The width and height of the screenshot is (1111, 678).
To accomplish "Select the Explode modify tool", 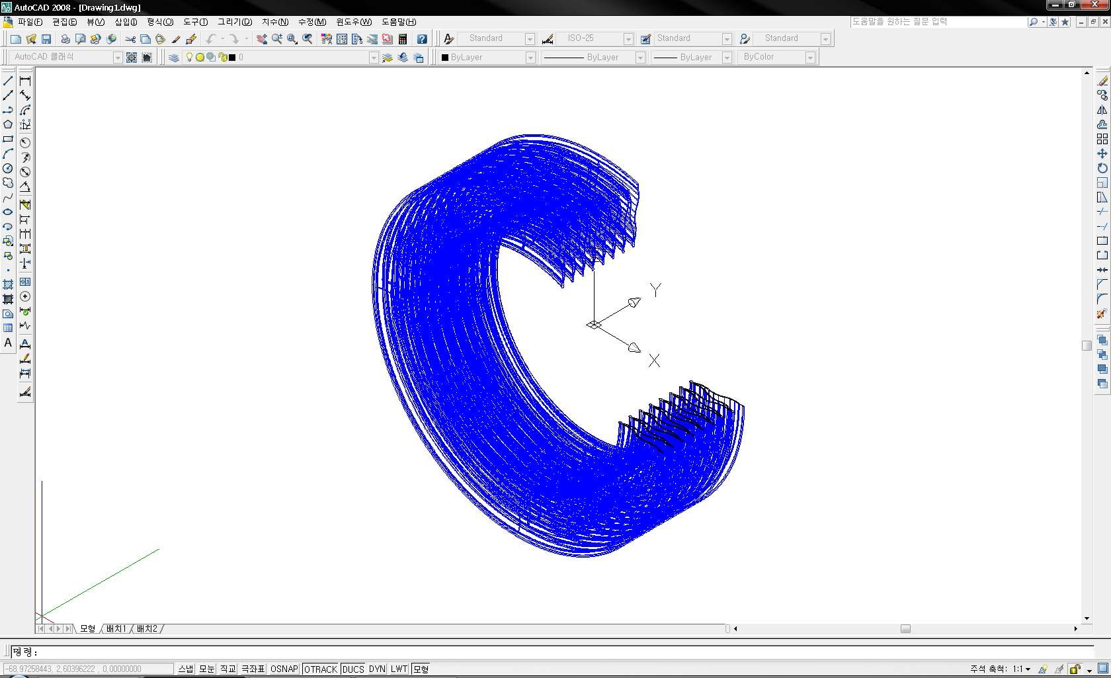I will (1102, 314).
